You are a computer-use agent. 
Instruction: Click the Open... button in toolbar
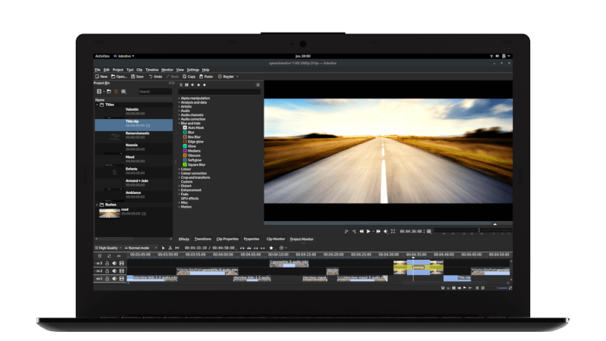coord(119,77)
